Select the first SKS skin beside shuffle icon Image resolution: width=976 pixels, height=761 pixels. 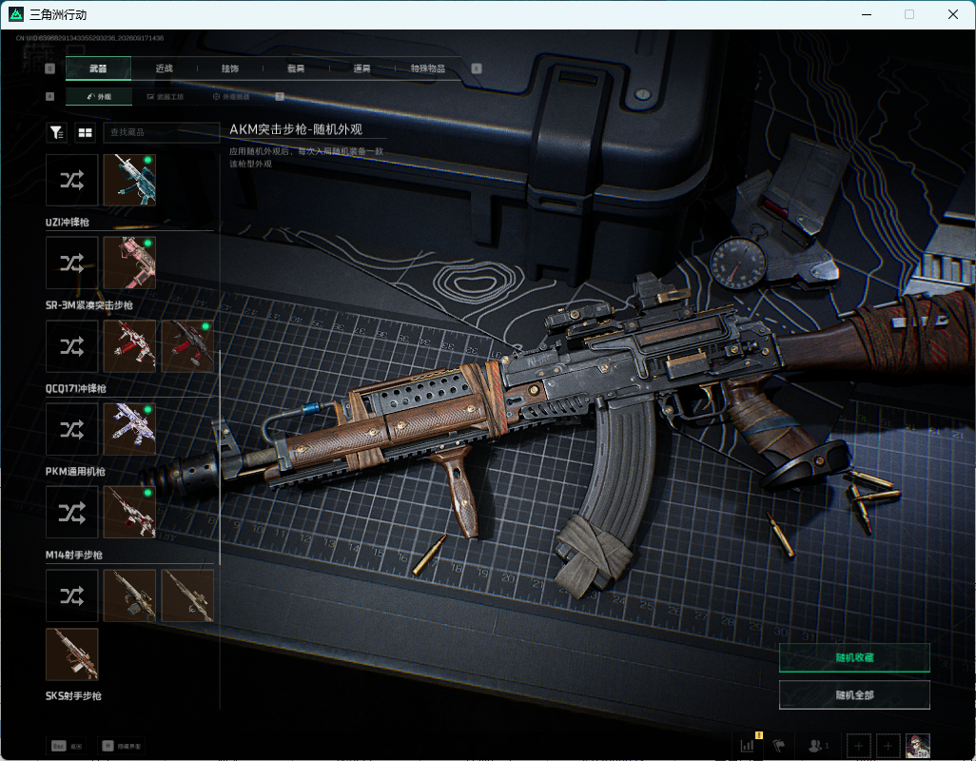[129, 595]
